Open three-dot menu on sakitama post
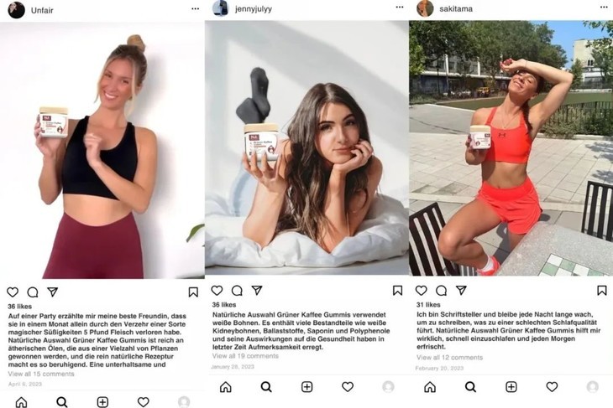 coord(604,7)
